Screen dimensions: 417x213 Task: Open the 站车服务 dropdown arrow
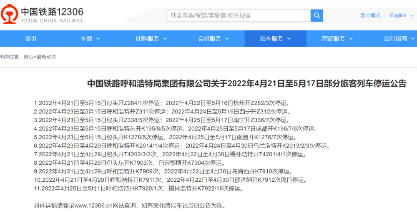pos(289,39)
